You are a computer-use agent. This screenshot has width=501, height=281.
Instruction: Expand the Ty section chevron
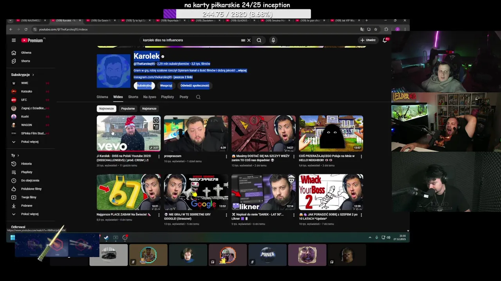[18, 155]
